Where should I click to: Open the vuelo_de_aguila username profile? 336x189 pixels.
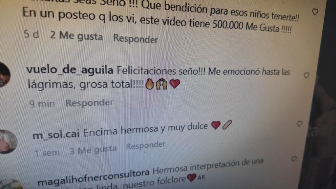70,70
